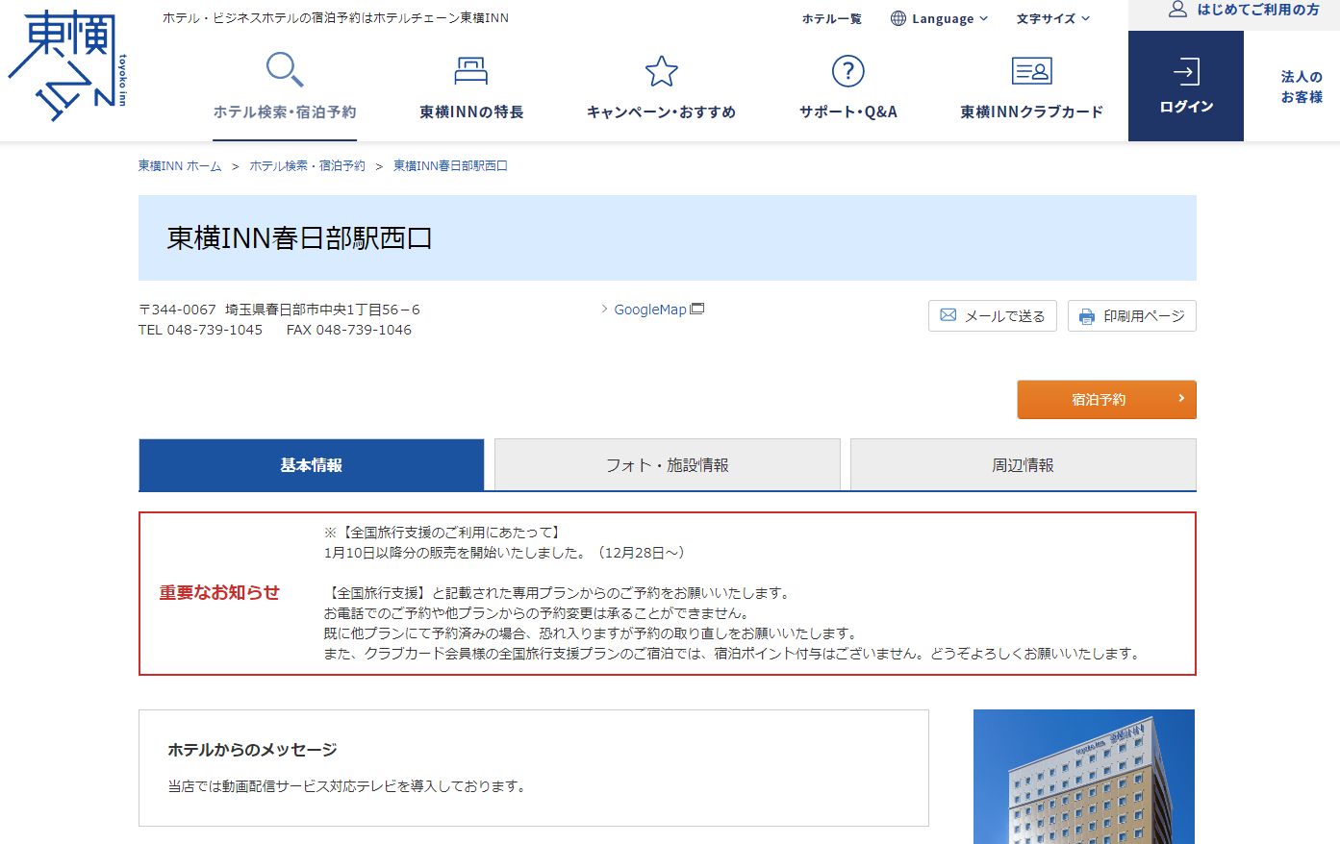Click the printer icon in 印刷用ページ
This screenshot has height=844, width=1340.
tap(1087, 316)
